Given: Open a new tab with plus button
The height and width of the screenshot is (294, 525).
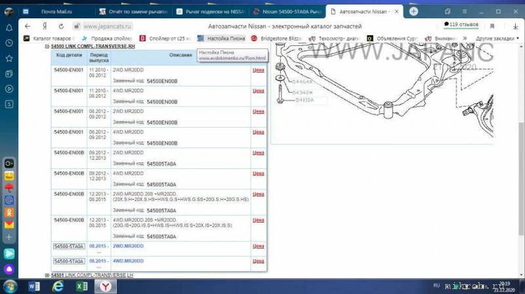Looking at the screenshot, I should tap(413, 11).
